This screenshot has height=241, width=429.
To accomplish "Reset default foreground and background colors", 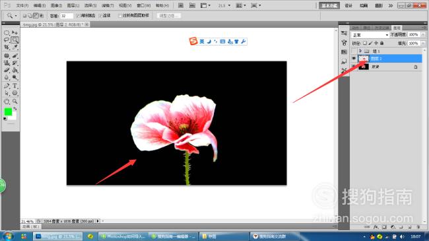I will [5, 119].
